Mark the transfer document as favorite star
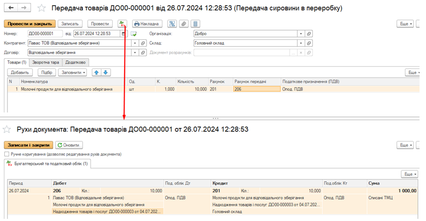 coord(42,9)
